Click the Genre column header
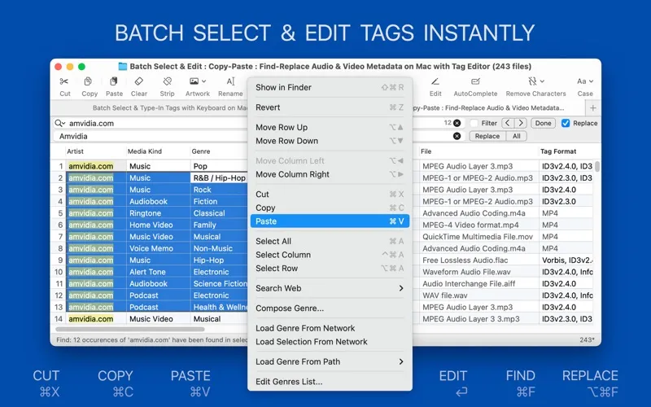The width and height of the screenshot is (651, 407). tap(219, 151)
